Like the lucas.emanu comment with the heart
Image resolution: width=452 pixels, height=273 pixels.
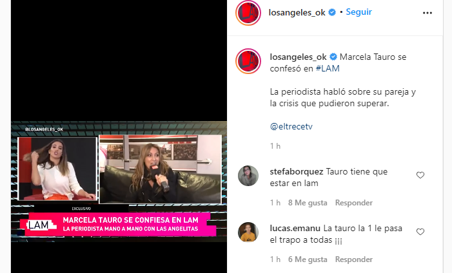[x=420, y=232]
